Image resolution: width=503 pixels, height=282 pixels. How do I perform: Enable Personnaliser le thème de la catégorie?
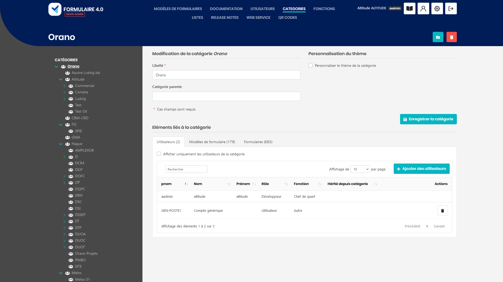click(x=311, y=65)
